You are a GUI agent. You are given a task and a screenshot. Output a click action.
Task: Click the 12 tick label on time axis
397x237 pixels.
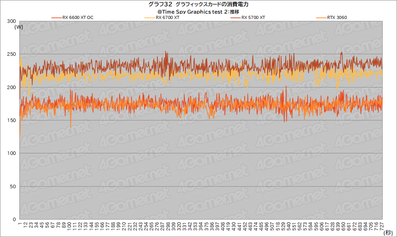[25, 225]
